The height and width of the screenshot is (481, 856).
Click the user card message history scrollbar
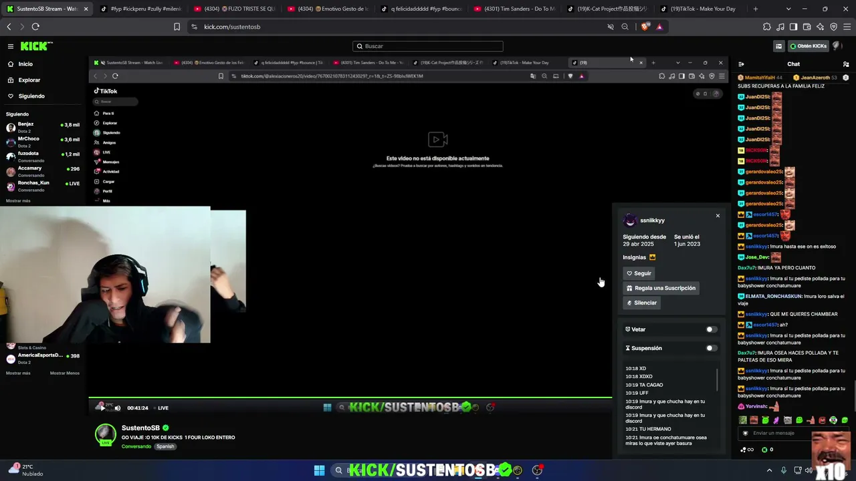pos(717,379)
